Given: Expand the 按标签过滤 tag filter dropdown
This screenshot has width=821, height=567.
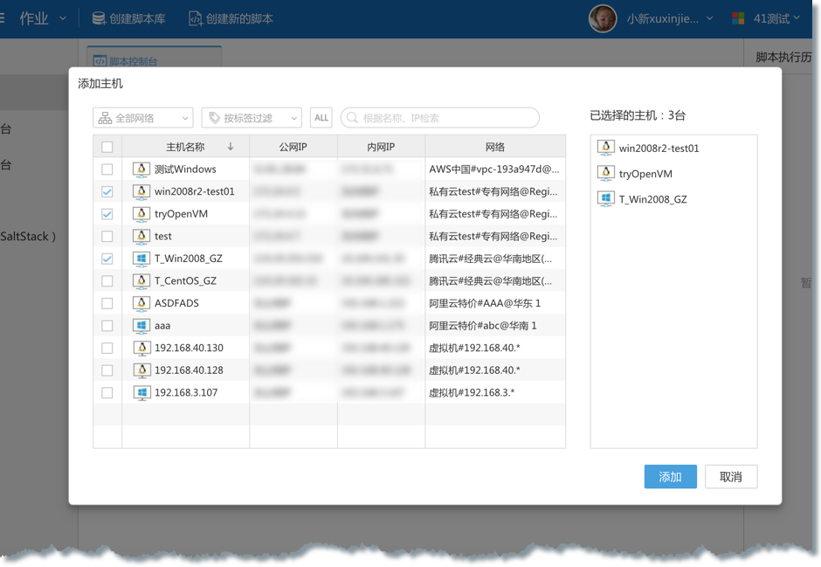Looking at the screenshot, I should point(252,118).
